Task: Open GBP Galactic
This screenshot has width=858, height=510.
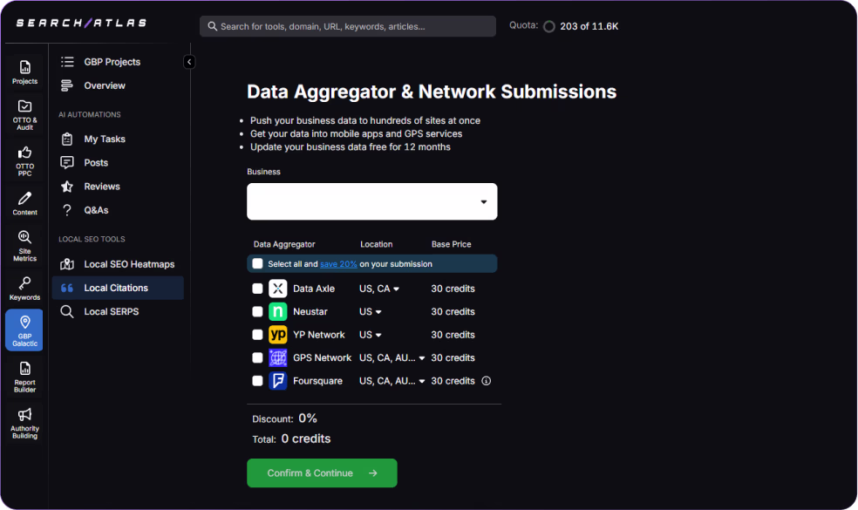Action: [x=24, y=330]
